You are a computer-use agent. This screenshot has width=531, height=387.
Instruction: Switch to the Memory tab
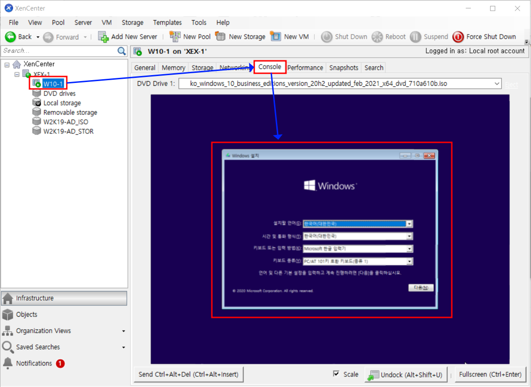click(x=173, y=68)
